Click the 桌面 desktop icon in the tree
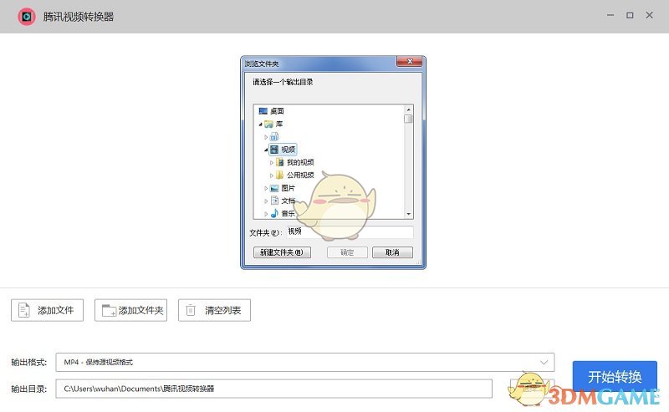 (x=263, y=111)
